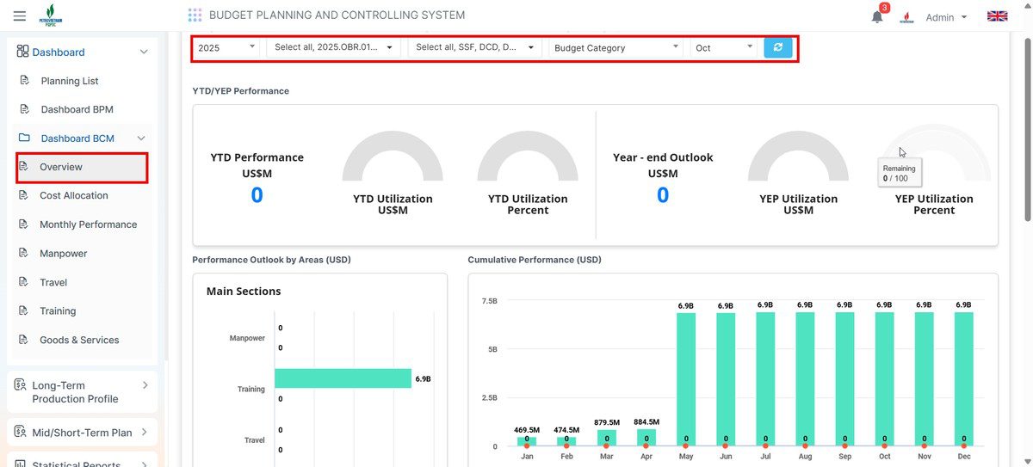Click the Training 6.9B horizontal bar
The image size is (1033, 467).
(343, 378)
